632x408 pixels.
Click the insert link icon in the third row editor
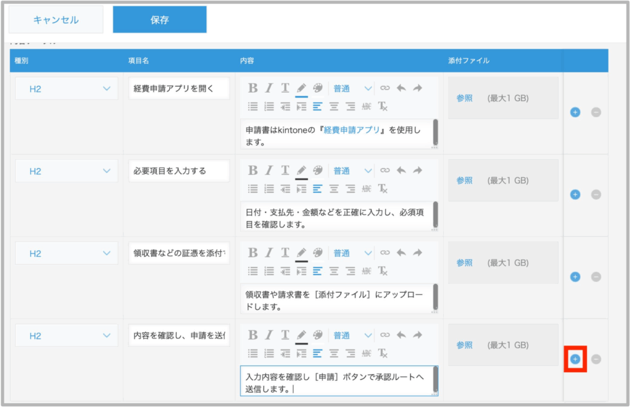pos(385,252)
